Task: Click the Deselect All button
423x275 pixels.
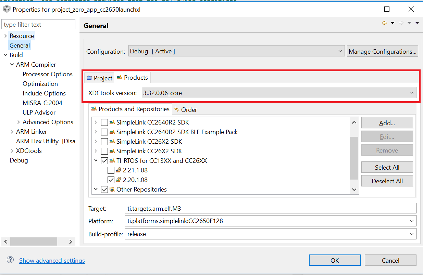Action: coord(387,181)
